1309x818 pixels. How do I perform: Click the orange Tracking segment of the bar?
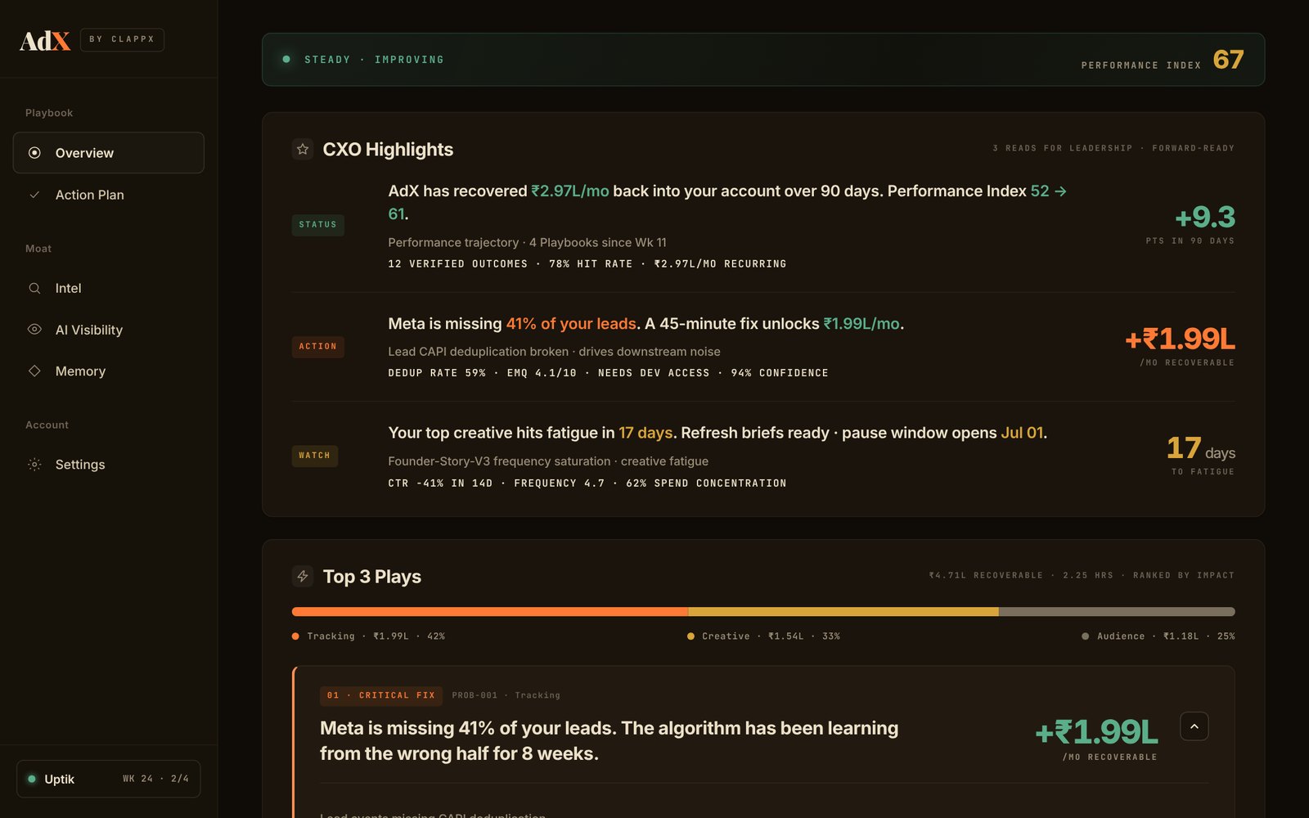click(490, 612)
